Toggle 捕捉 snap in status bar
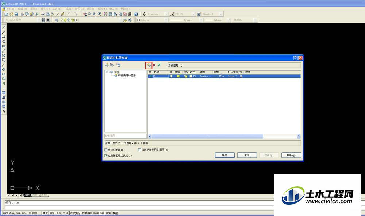 click(x=45, y=213)
